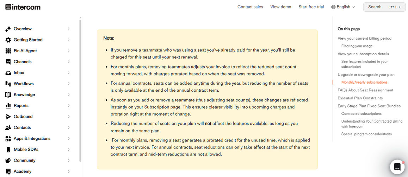This screenshot has height=177, width=408.
Task: Expand the Fin AI Agent chevron
Action: click(x=69, y=51)
